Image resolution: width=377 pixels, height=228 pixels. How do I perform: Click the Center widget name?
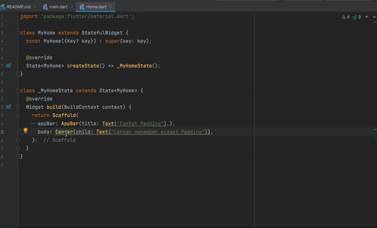64,132
